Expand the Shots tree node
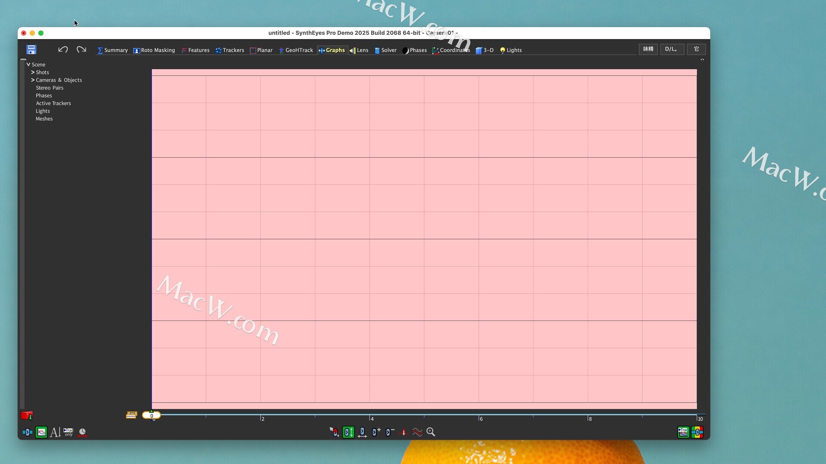Image resolution: width=826 pixels, height=464 pixels. click(33, 72)
